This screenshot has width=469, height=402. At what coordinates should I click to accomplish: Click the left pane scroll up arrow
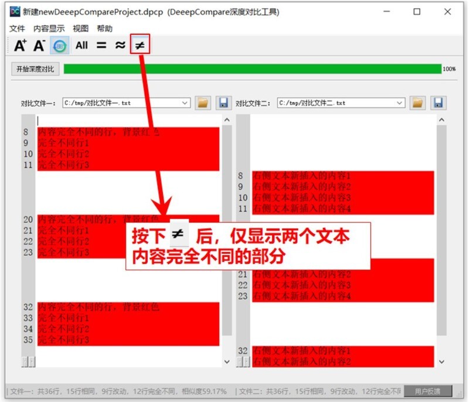pos(227,120)
